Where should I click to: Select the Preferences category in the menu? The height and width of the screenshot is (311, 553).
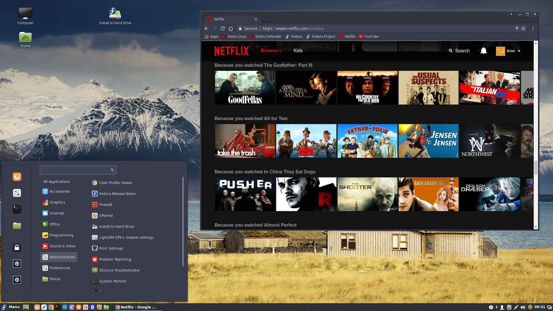pyautogui.click(x=60, y=268)
